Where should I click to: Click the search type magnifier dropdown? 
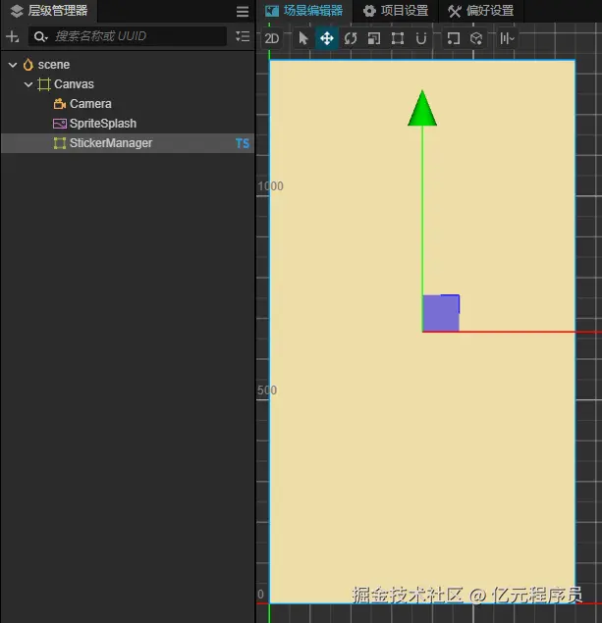pyautogui.click(x=40, y=37)
